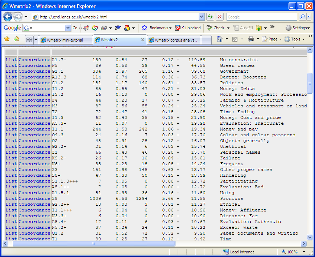Open the Favorites Center star icon
315x257 pixels.
coord(7,39)
